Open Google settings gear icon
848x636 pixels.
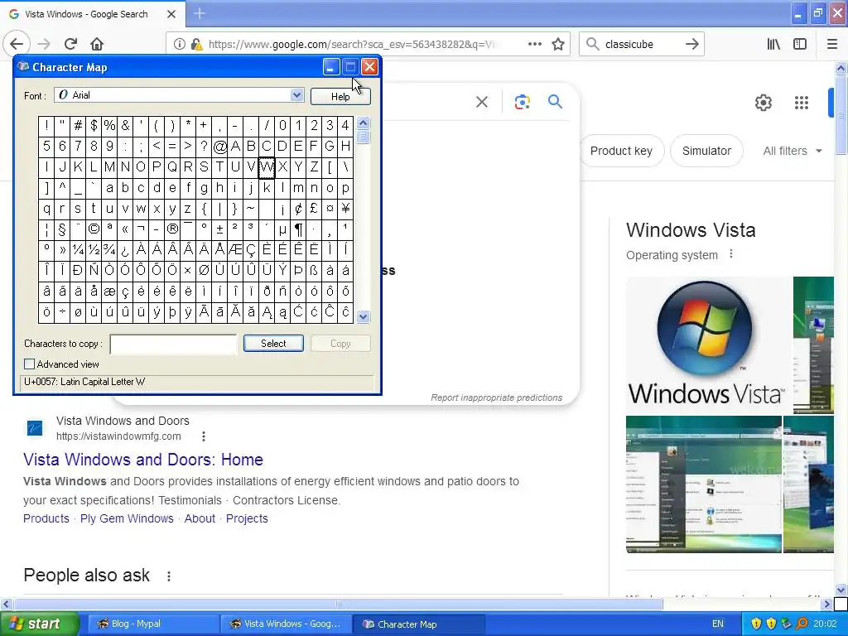pyautogui.click(x=763, y=102)
